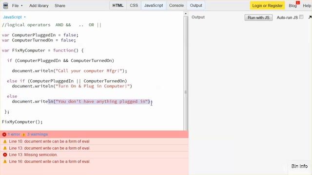Toggle the CSS panel tab
312x175 pixels.
(134, 5)
